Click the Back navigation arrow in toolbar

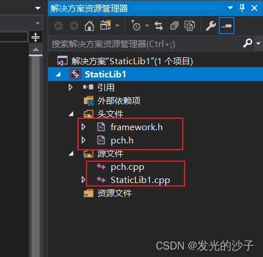click(58, 26)
